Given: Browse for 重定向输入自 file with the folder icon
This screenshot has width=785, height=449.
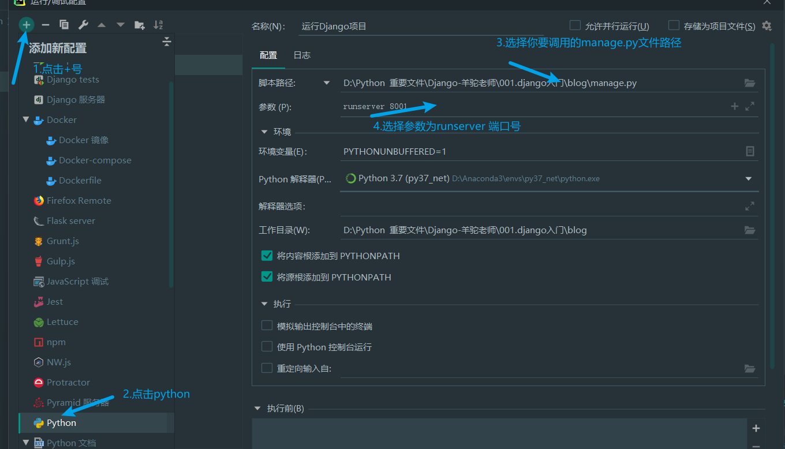Looking at the screenshot, I should (x=750, y=368).
